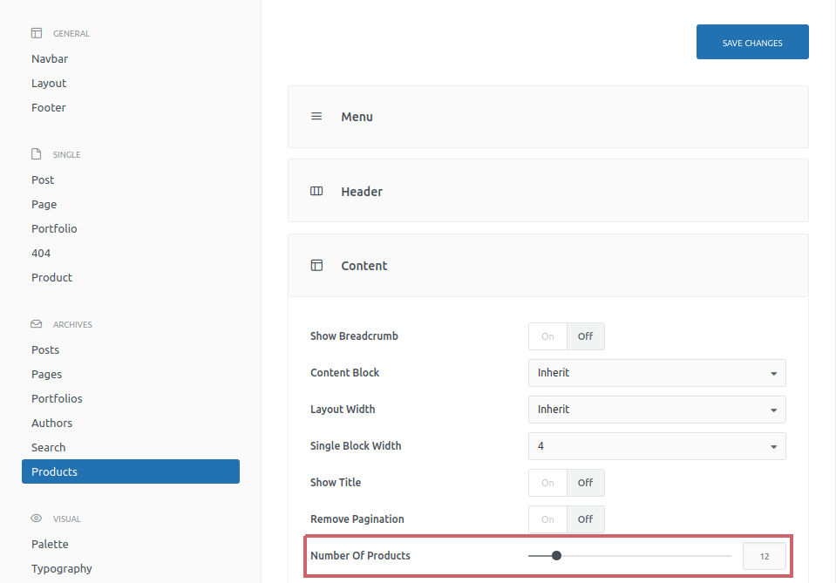The height and width of the screenshot is (583, 836).
Task: Click the Show Breadcrumb label
Action: click(354, 336)
